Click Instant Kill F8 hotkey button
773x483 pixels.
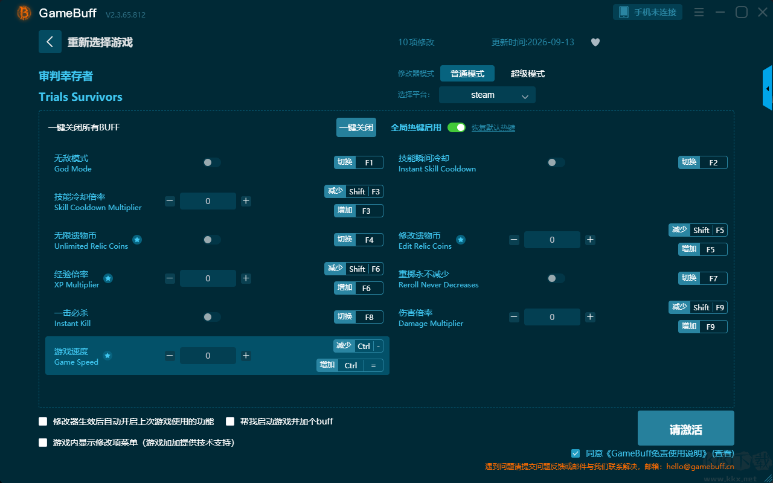point(359,317)
